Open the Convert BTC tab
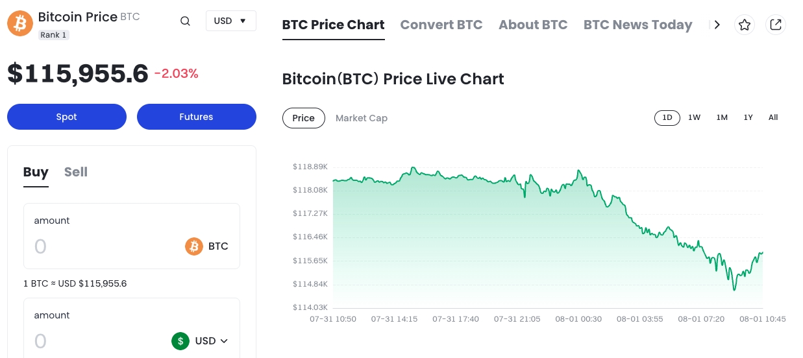This screenshot has width=803, height=358. (441, 25)
